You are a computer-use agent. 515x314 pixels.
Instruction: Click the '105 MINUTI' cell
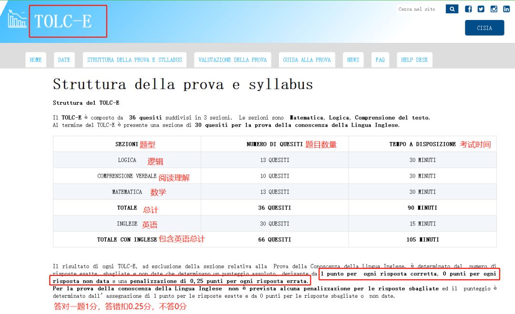coord(422,240)
